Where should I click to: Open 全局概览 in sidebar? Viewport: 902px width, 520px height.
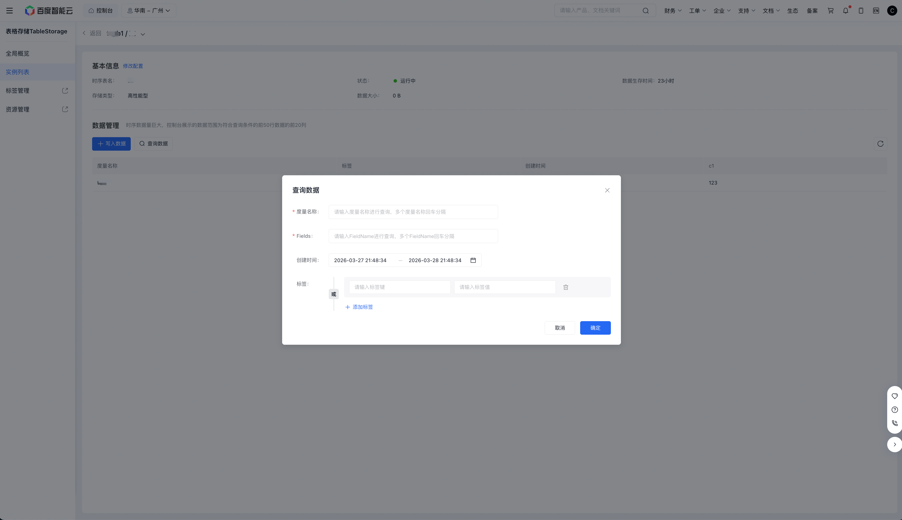17,53
